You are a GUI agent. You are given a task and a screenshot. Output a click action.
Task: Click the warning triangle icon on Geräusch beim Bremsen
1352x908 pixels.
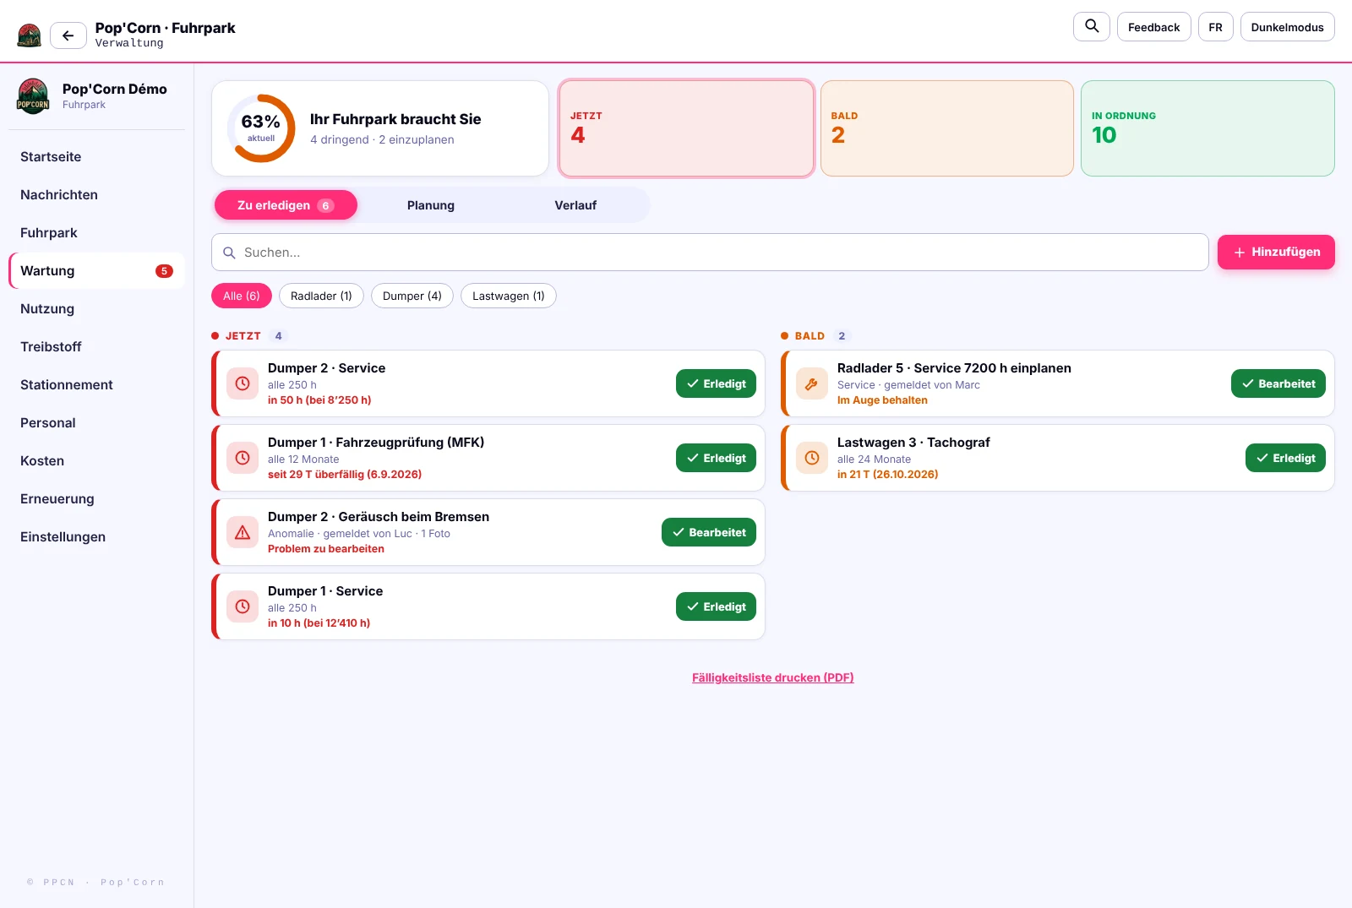click(x=243, y=532)
